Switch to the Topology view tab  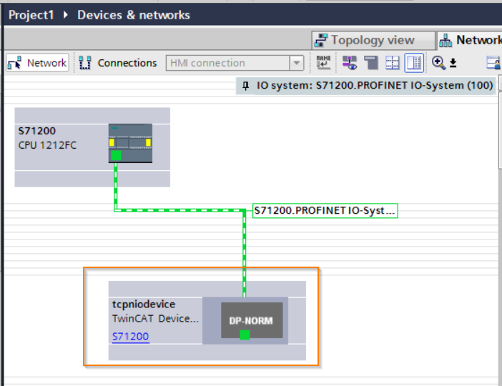point(373,40)
